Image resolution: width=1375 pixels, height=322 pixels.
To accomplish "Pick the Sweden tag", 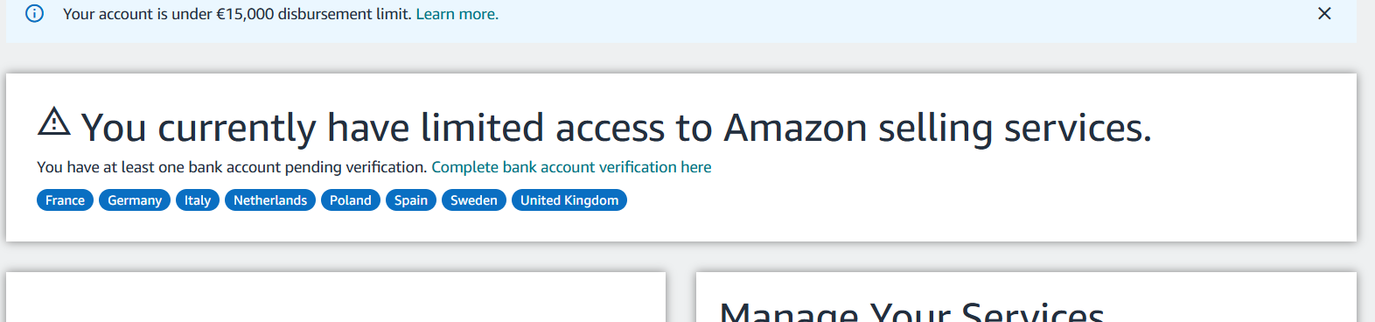I will [x=474, y=200].
